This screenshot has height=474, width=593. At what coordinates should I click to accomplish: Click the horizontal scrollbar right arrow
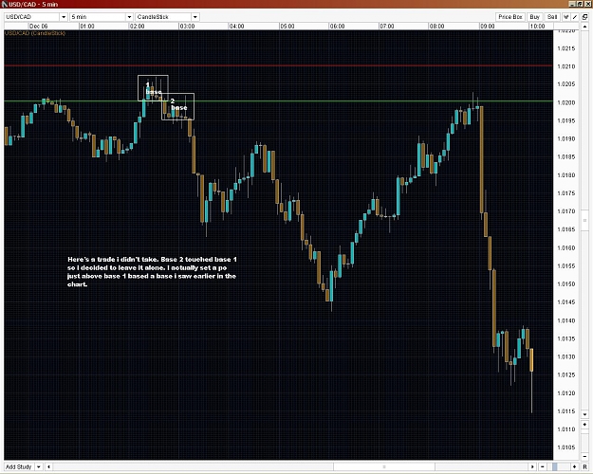coord(532,466)
